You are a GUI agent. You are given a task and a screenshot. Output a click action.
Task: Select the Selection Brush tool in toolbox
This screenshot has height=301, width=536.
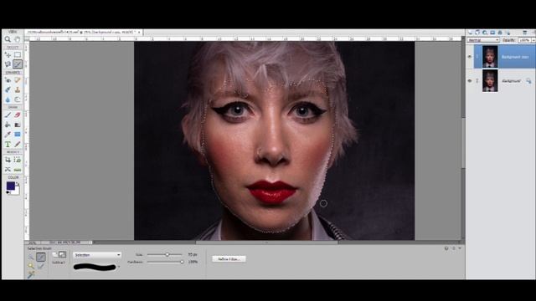18,64
